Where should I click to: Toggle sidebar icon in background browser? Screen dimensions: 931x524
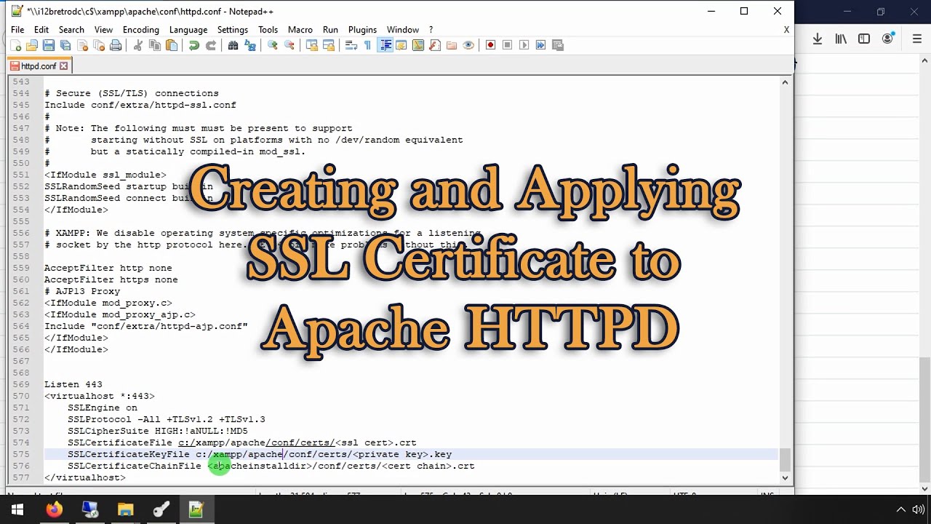864,39
